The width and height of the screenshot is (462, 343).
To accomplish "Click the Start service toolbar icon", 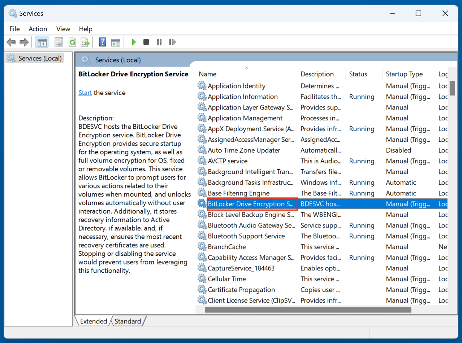I will coord(134,42).
